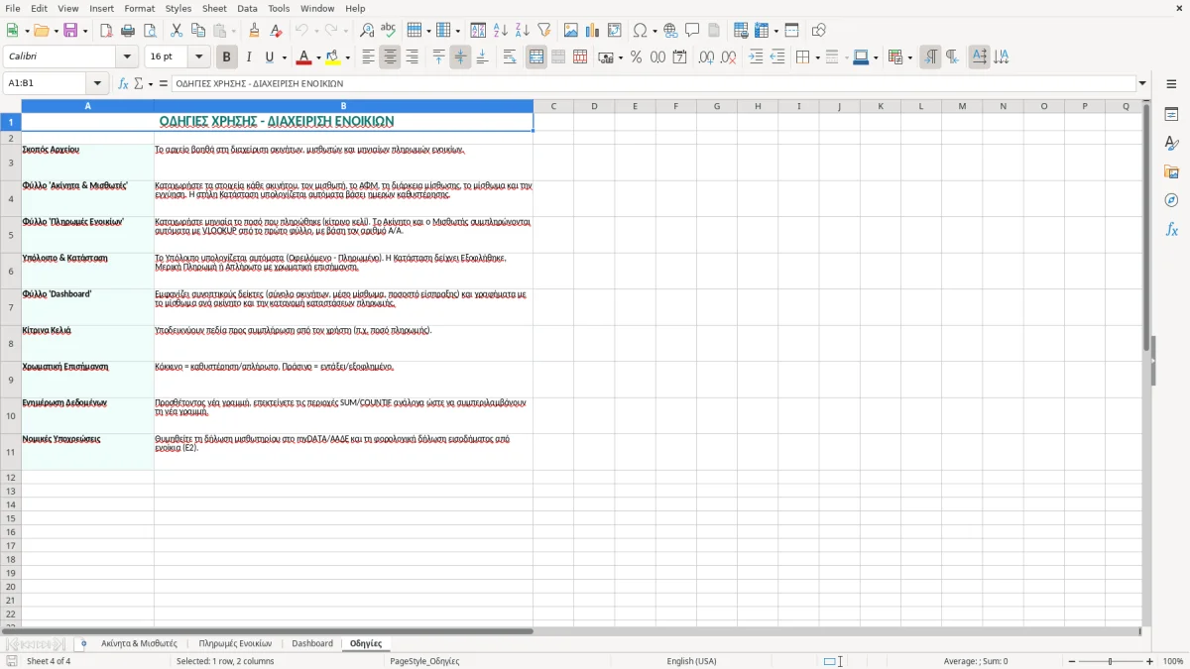This screenshot has height=669, width=1190.
Task: Open the Borders dropdown arrow
Action: (x=817, y=57)
